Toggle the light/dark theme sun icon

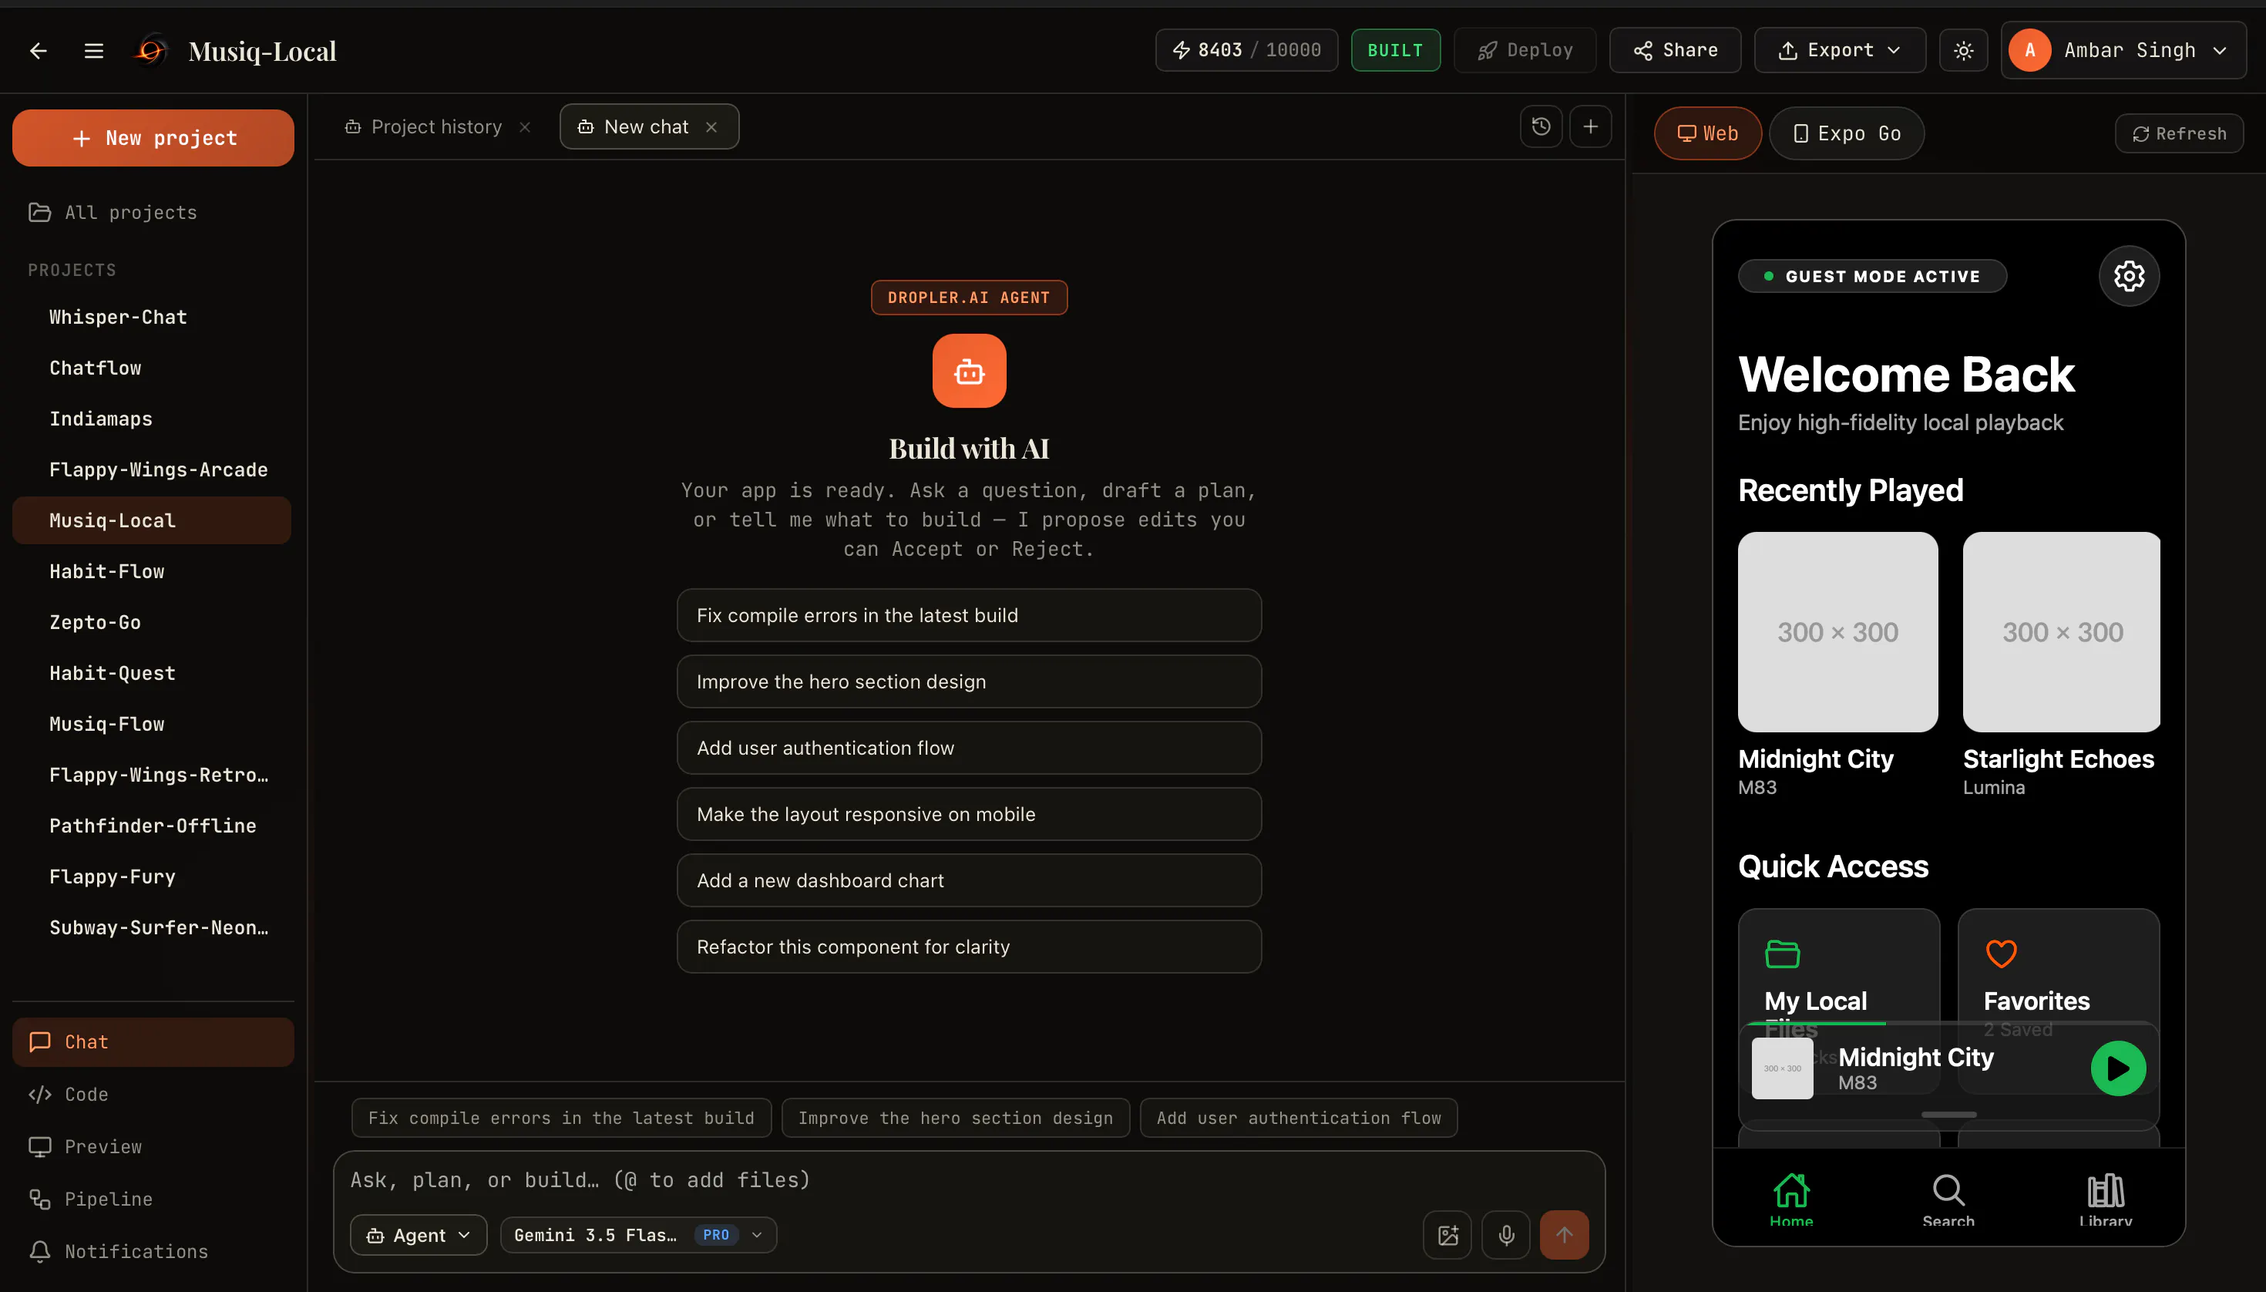(1963, 51)
